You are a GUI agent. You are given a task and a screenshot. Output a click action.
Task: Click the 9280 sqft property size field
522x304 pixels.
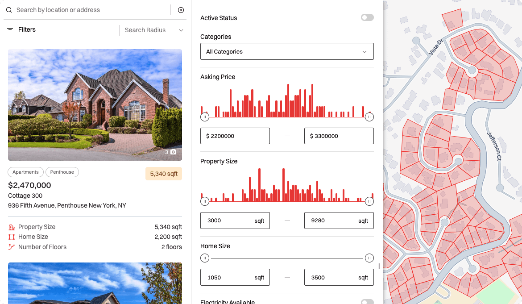339,221
